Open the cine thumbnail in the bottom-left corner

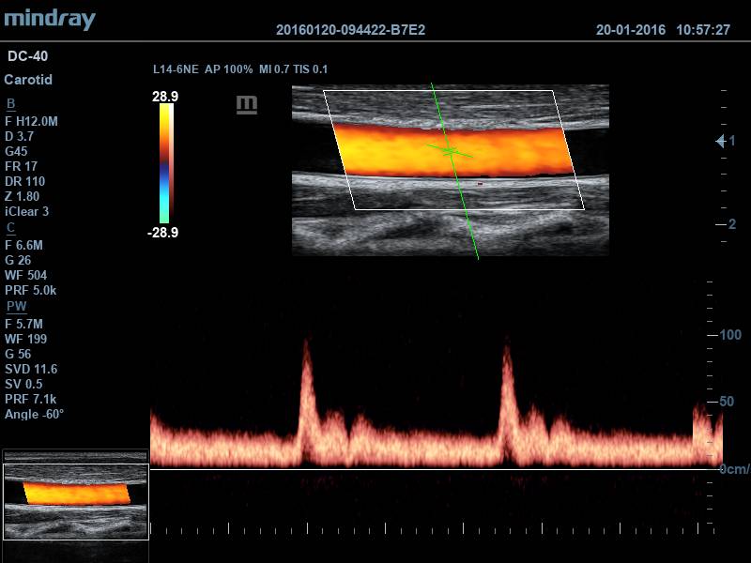pyautogui.click(x=75, y=493)
